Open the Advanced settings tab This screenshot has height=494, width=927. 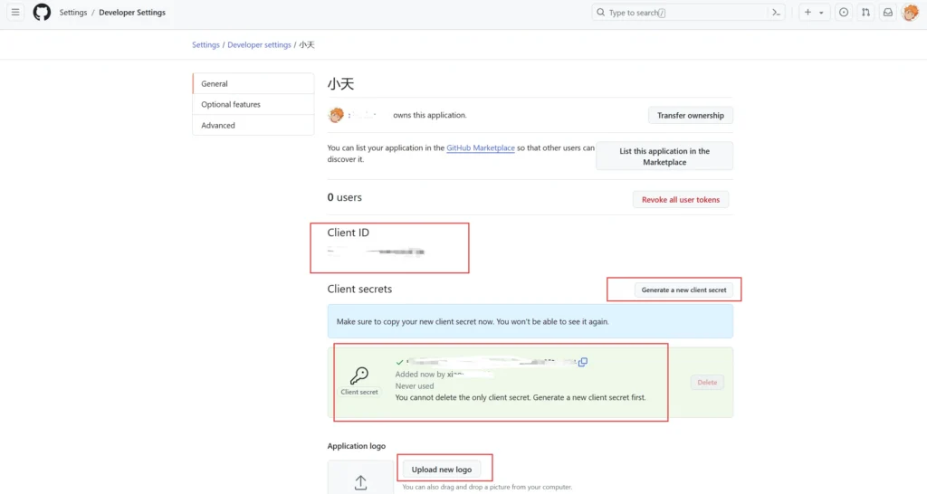[218, 126]
